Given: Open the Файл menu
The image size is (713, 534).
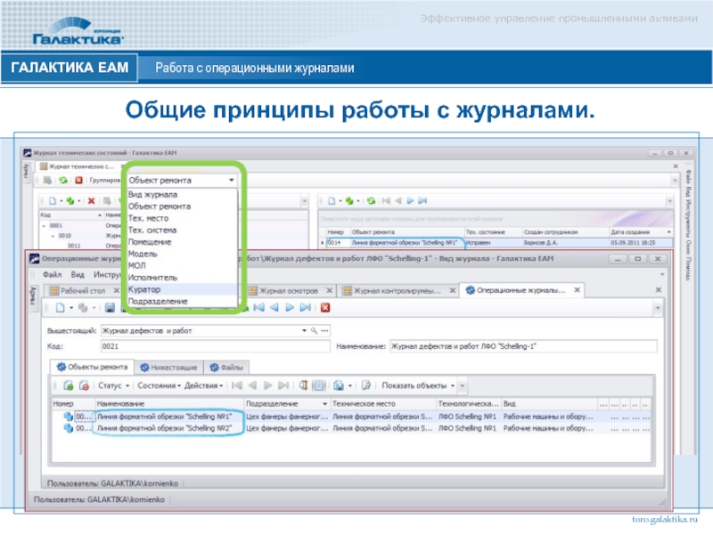Looking at the screenshot, I should (x=51, y=274).
